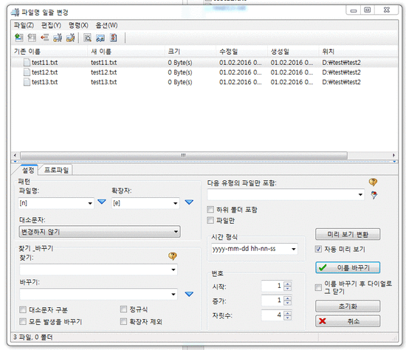Open the blue arrow menu beside 파일명 field
The image size is (406, 350).
point(102,202)
